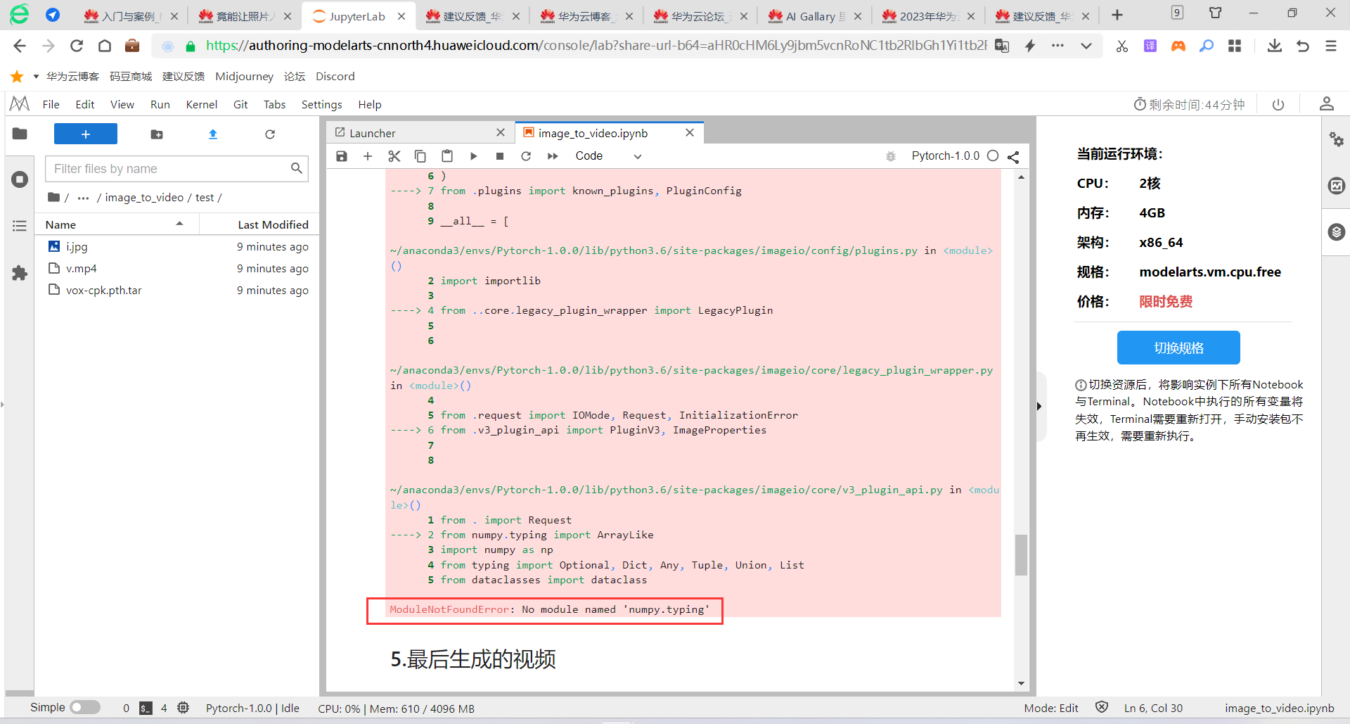The height and width of the screenshot is (724, 1350).
Task: Paste cell from clipboard
Action: coord(447,156)
